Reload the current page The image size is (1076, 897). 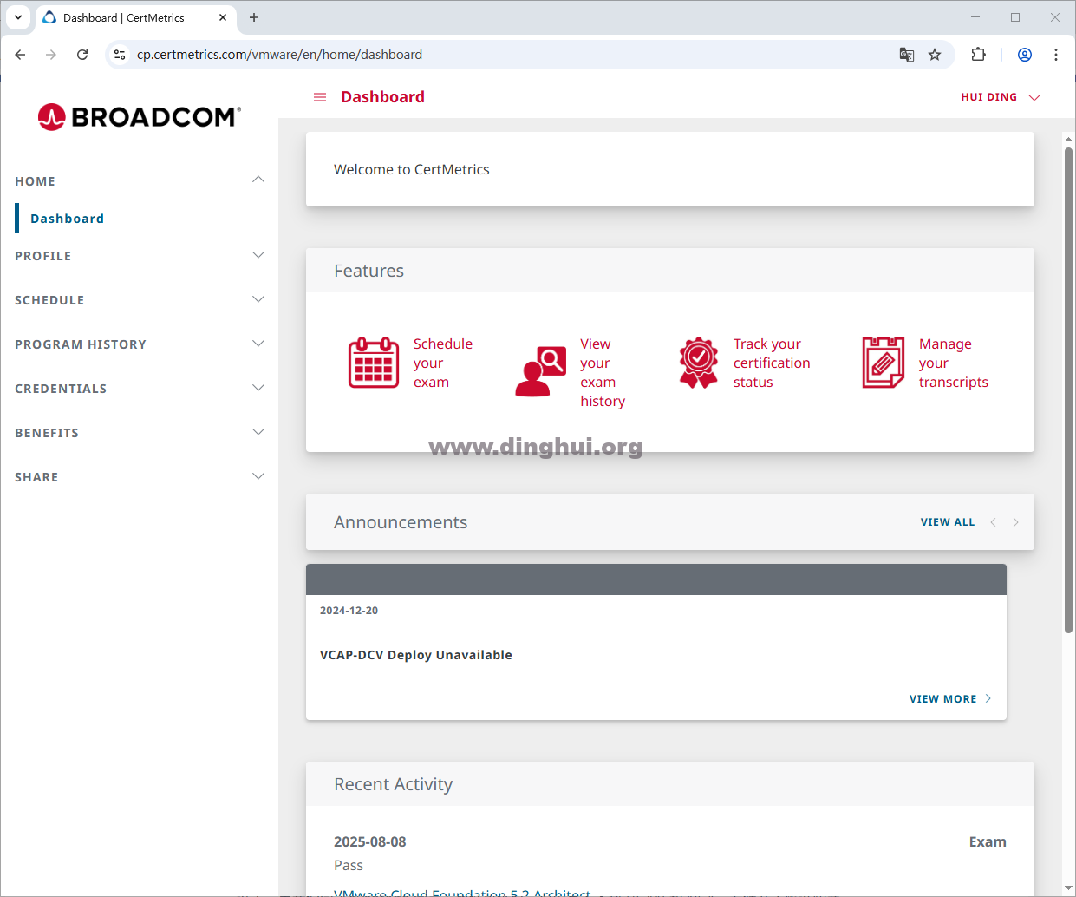pos(82,55)
